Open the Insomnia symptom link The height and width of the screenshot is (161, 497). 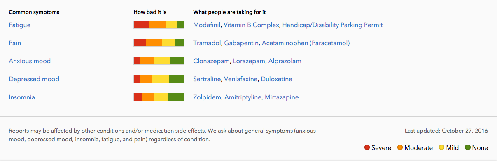(22, 97)
